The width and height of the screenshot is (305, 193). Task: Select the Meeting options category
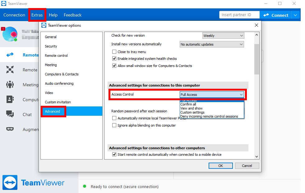click(x=72, y=65)
